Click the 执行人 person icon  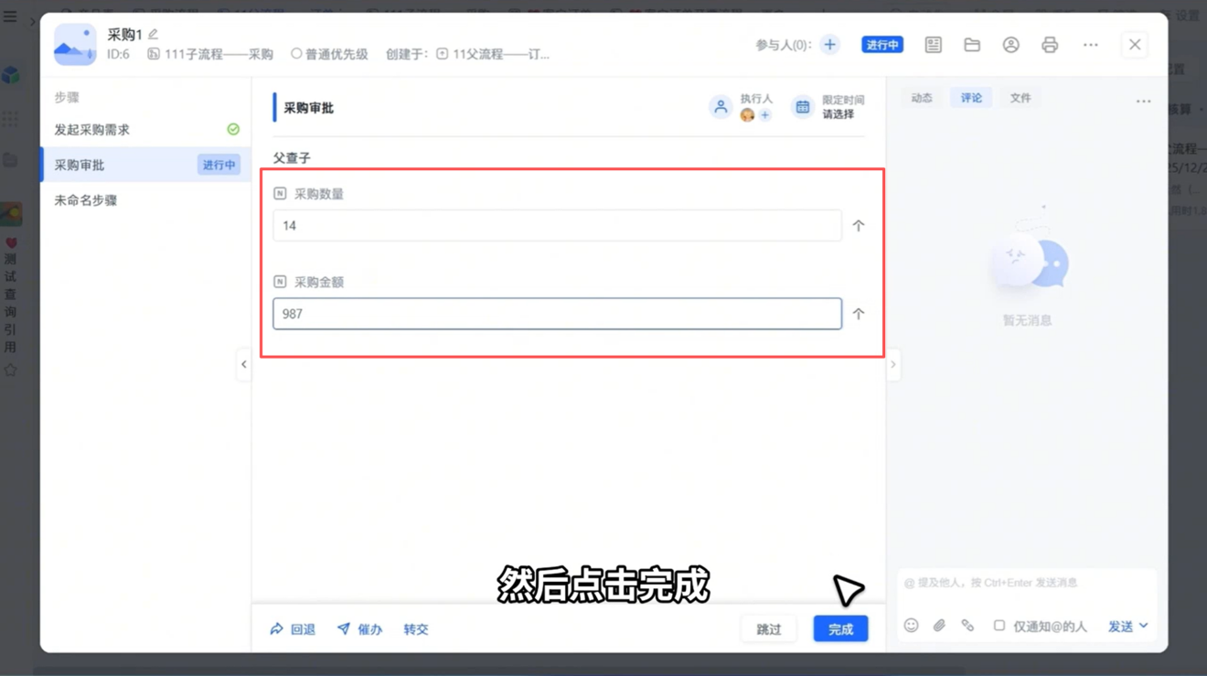coord(721,107)
